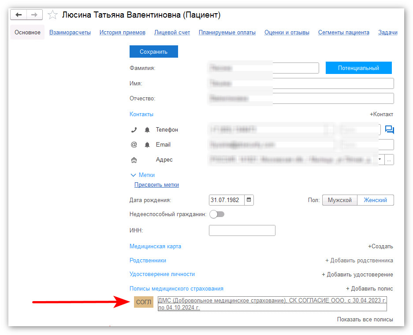Open Полисы медицинского страхования section header
This screenshot has height=335, width=413.
click(176, 289)
